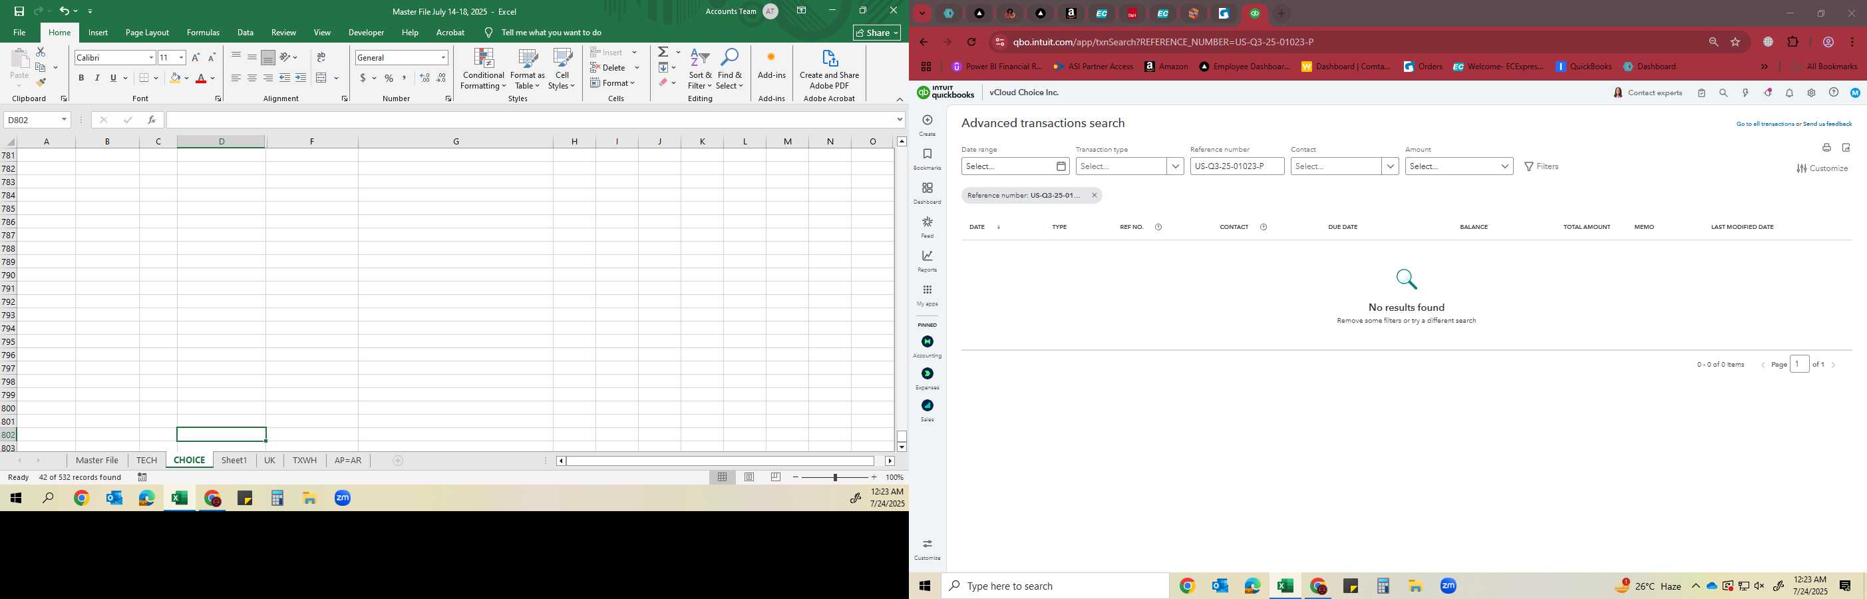Click the AutoSum sigma icon
Viewport: 1867px width, 599px height.
pos(663,52)
